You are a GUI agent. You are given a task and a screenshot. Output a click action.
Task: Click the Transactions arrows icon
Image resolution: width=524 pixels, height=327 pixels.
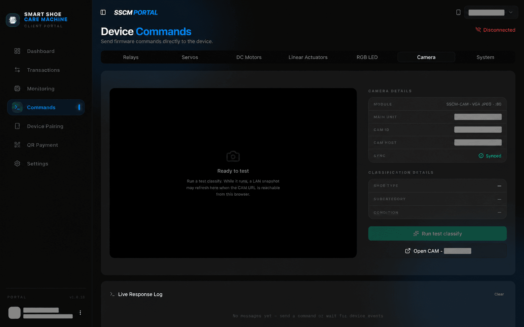tap(17, 70)
